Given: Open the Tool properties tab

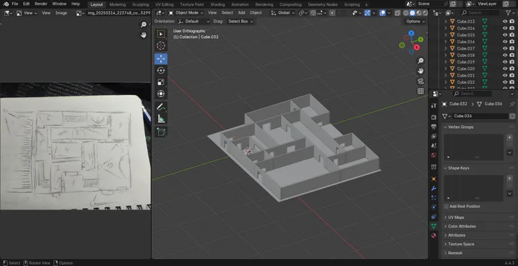Looking at the screenshot, I should [x=434, y=105].
